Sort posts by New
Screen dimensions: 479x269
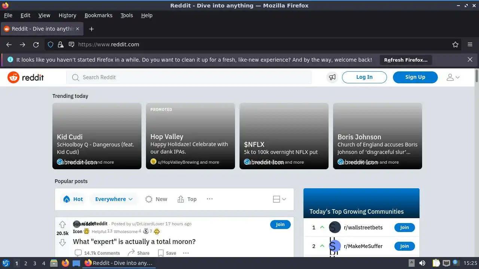(x=156, y=199)
